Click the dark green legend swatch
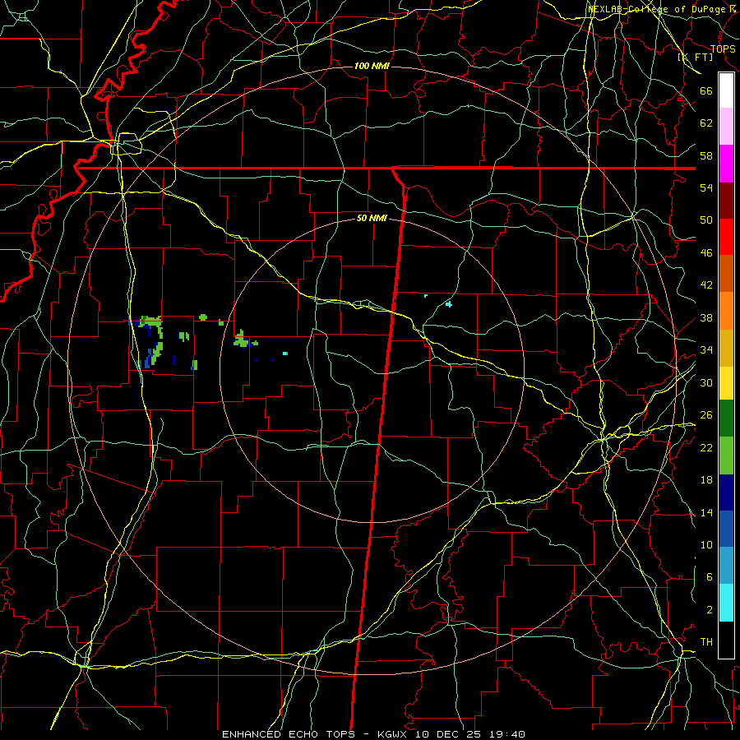Viewport: 740px width, 740px height. [x=726, y=419]
